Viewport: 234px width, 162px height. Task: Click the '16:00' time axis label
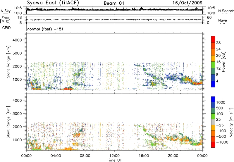tap(144, 156)
